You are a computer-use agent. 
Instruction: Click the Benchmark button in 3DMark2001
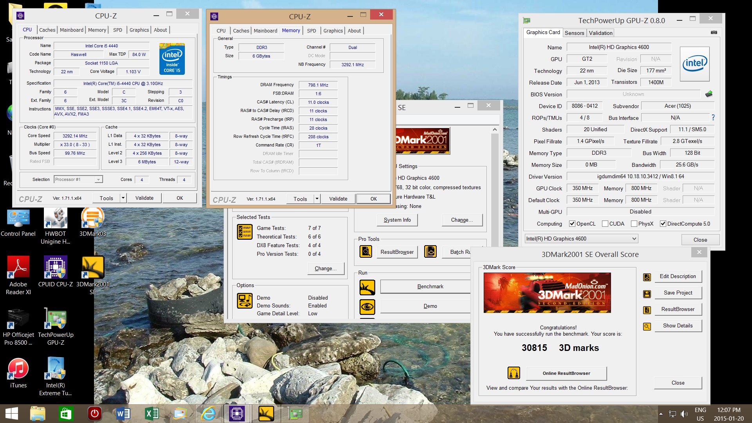[x=425, y=287]
